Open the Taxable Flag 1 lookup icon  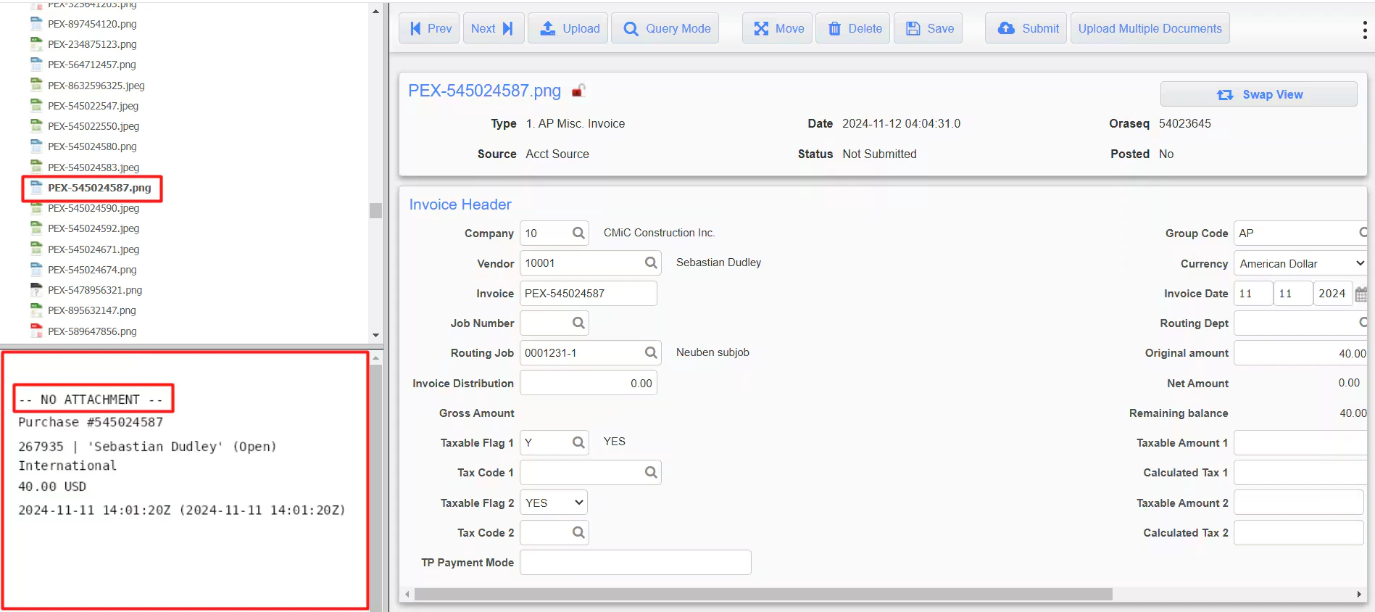[x=578, y=442]
